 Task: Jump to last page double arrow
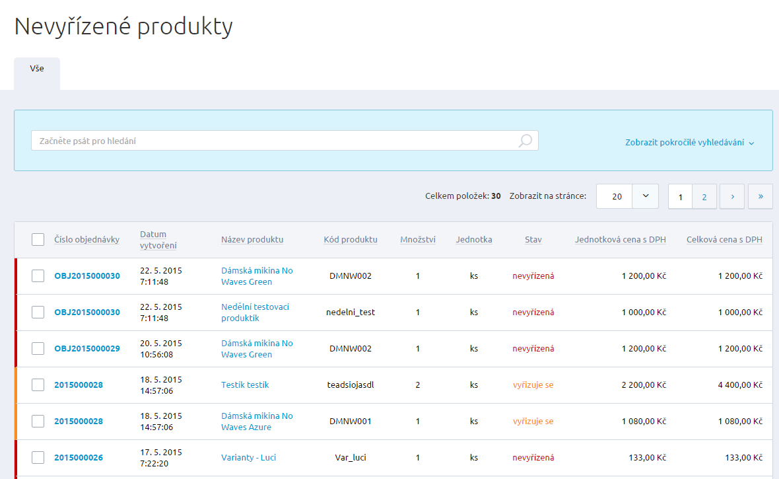point(760,196)
